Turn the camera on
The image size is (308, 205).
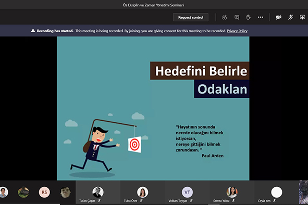[278, 17]
